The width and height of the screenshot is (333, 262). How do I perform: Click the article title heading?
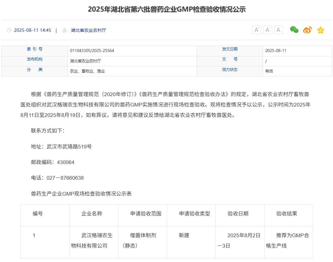[167, 9]
